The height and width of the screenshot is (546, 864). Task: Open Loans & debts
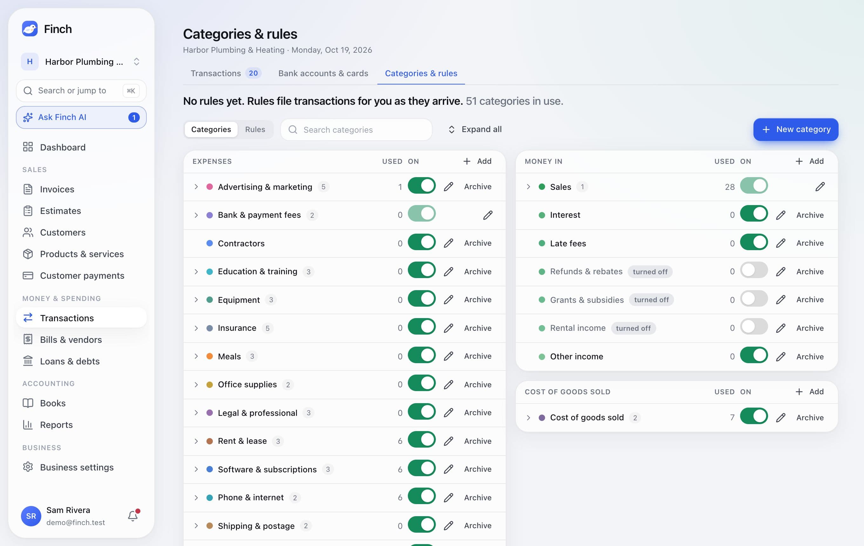[x=81, y=361]
